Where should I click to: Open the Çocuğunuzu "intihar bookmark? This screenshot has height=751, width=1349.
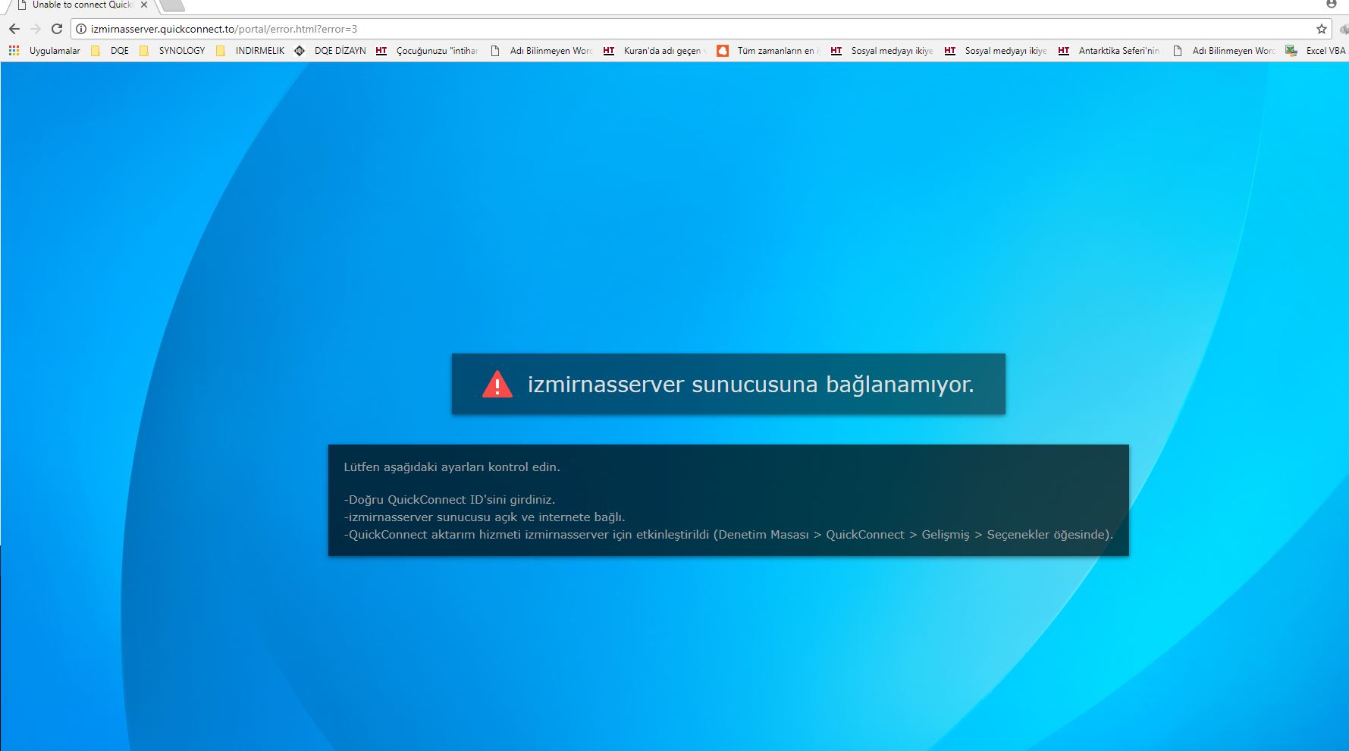tap(427, 51)
